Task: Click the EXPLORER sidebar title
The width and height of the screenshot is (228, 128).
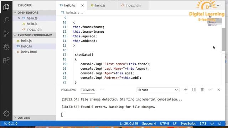Action: [25, 5]
